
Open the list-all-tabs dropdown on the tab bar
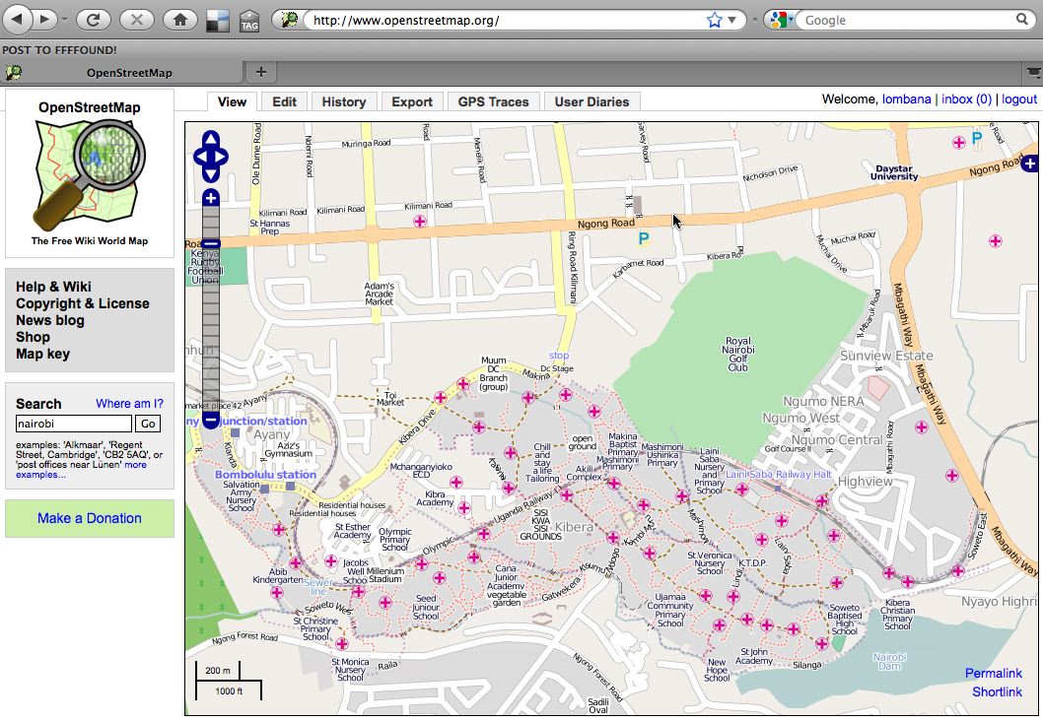click(1034, 72)
